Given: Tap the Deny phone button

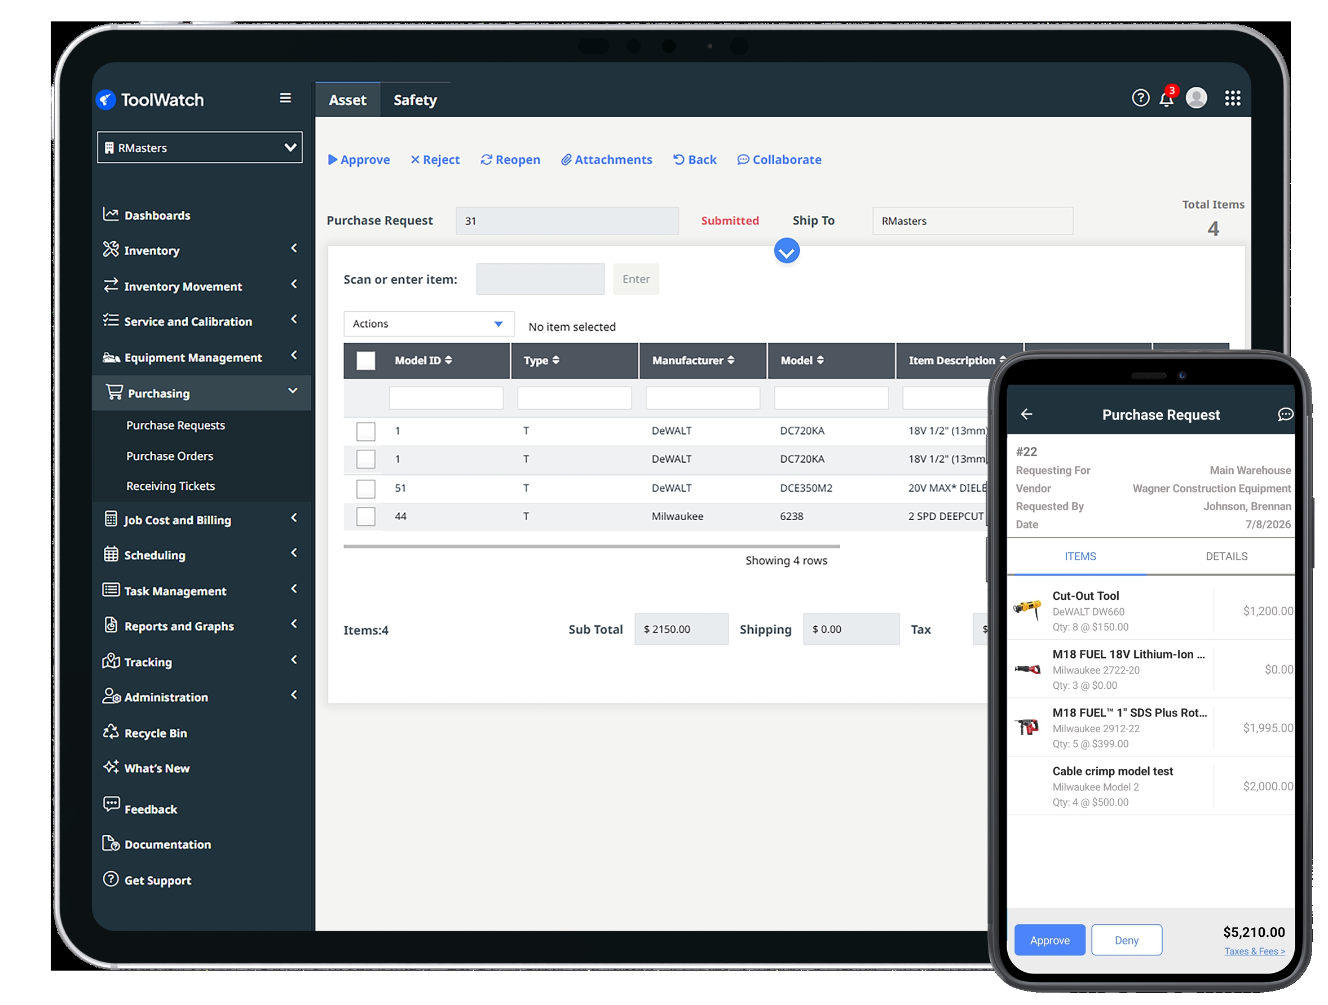Looking at the screenshot, I should [x=1126, y=940].
